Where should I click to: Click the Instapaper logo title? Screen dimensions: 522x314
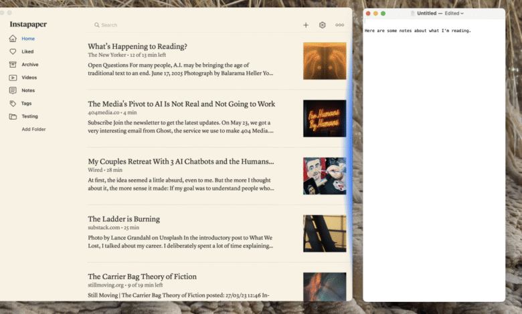pyautogui.click(x=28, y=24)
